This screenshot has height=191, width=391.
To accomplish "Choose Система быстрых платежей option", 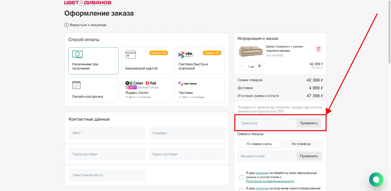I will 200,61.
